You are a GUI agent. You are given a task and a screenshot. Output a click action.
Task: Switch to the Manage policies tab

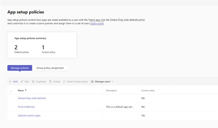coord(20,68)
